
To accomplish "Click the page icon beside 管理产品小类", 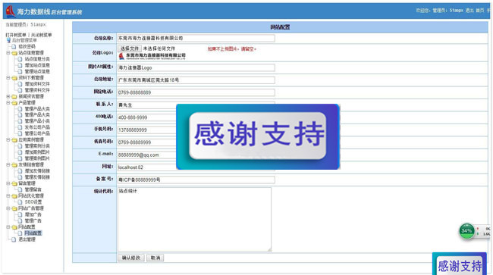I will [x=20, y=121].
